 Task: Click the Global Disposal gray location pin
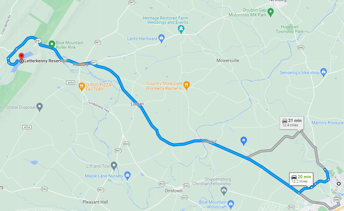[x=40, y=107]
